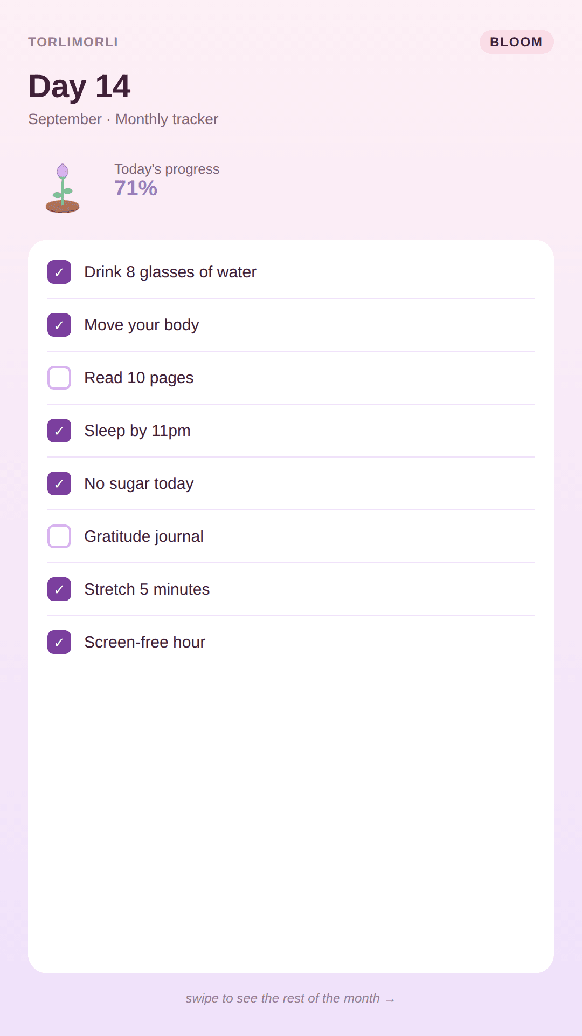Select the Day 14 heading

(79, 86)
